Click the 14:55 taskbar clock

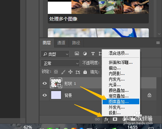pyautogui.click(x=133, y=127)
